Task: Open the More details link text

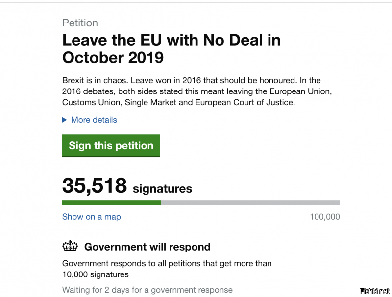Action: point(94,120)
